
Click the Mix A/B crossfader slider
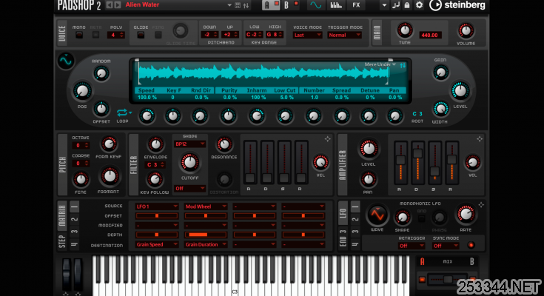[447, 279]
